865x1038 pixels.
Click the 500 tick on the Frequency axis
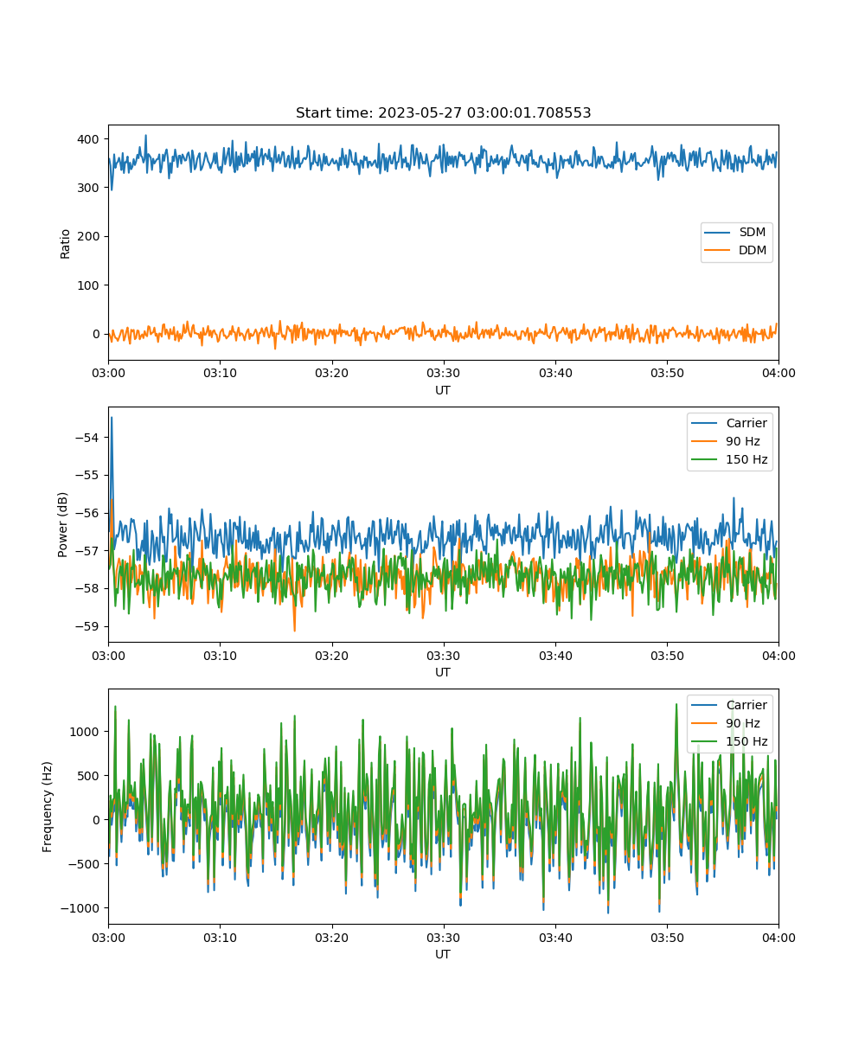pos(90,776)
